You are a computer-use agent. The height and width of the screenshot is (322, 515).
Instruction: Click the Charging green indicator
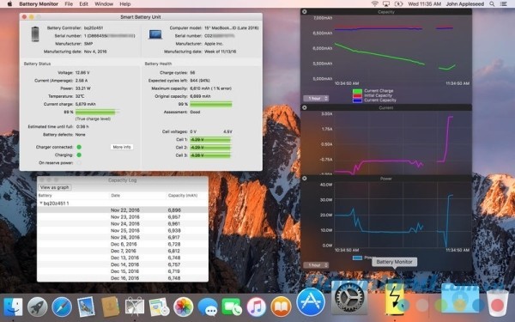click(x=79, y=155)
